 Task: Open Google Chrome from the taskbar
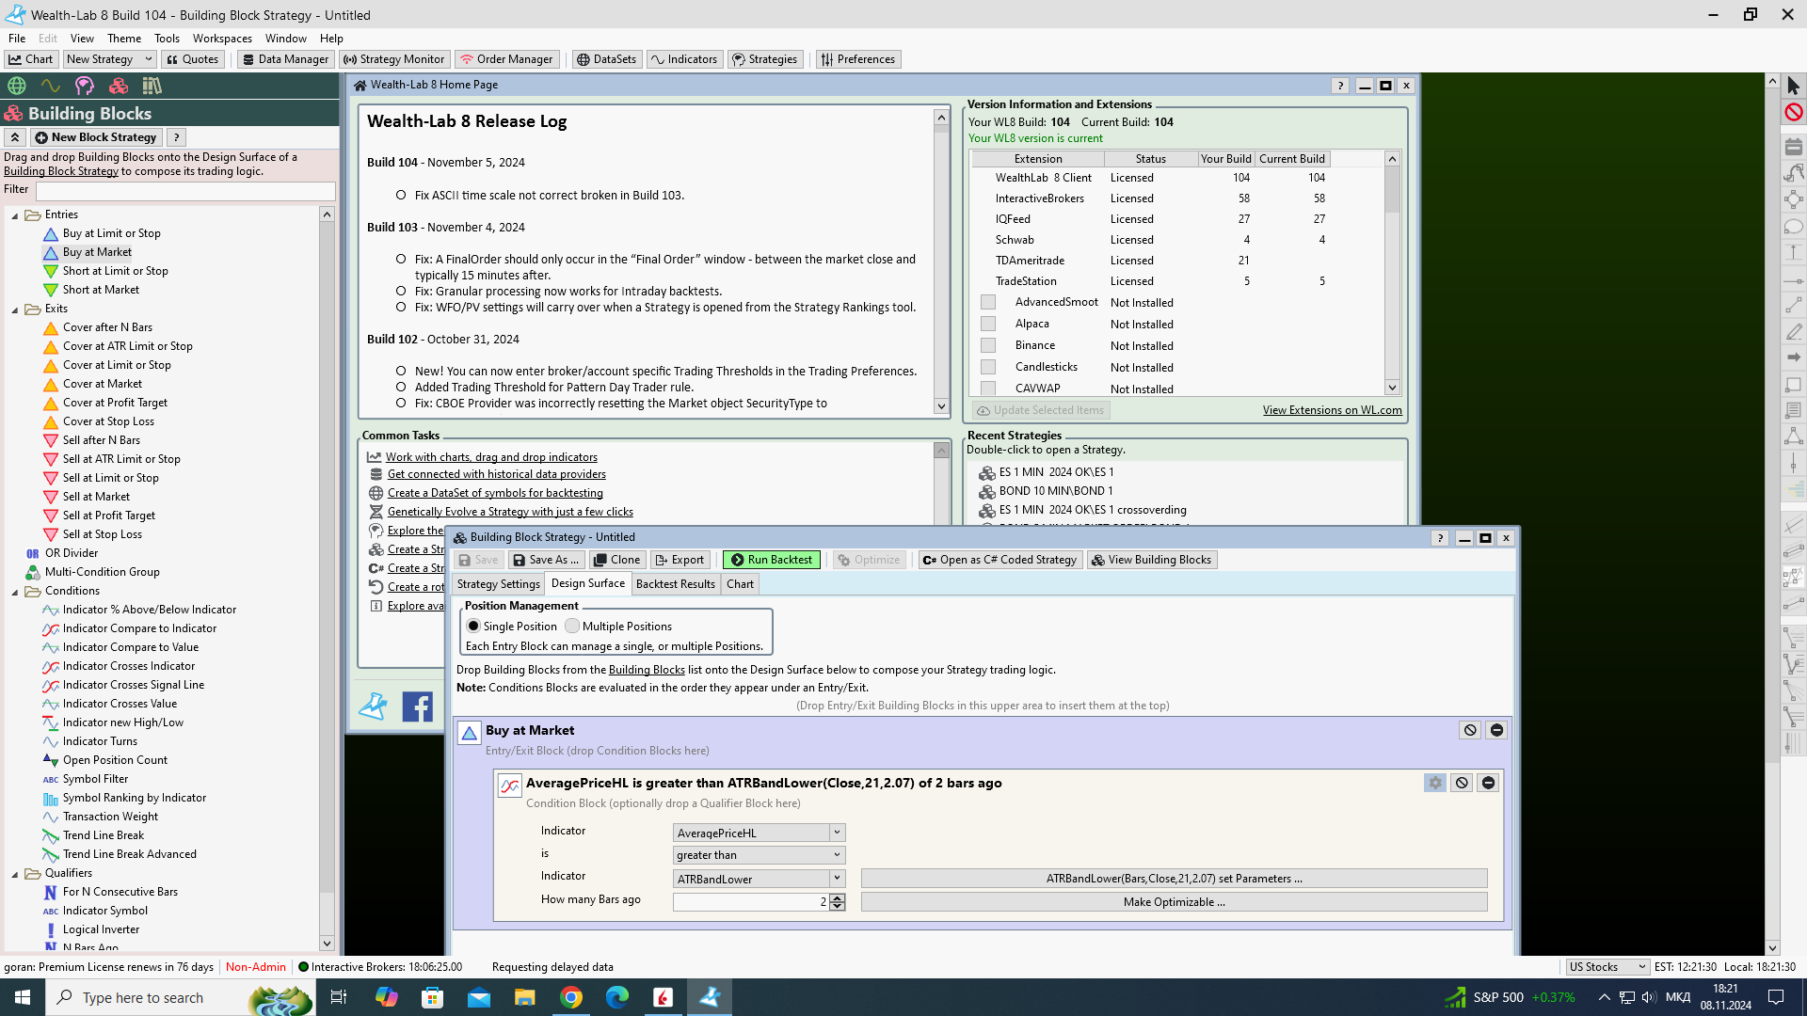[x=571, y=997]
